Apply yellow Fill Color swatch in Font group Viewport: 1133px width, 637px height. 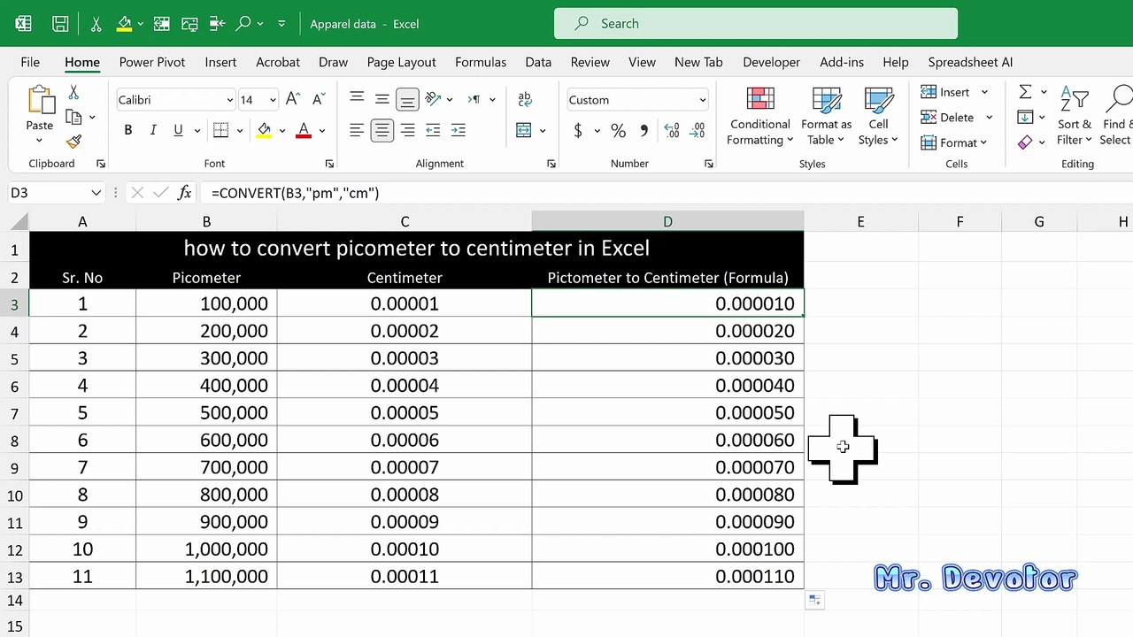point(264,131)
